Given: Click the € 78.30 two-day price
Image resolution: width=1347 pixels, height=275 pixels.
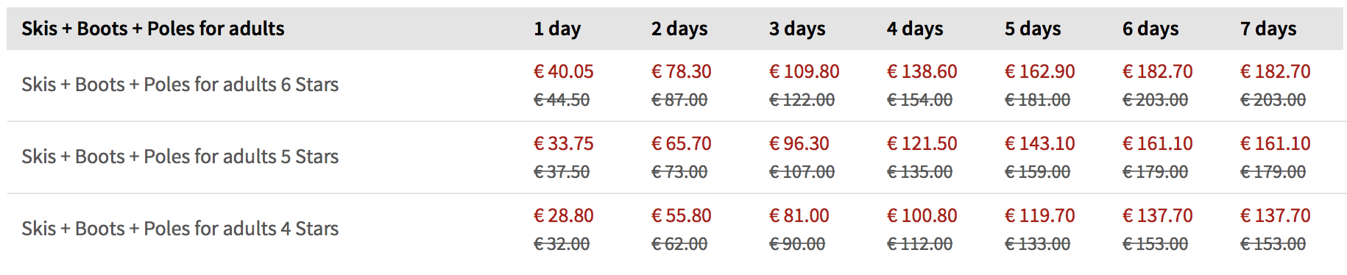Looking at the screenshot, I should click(x=682, y=71).
